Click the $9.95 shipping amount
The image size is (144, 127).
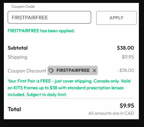(x=128, y=57)
